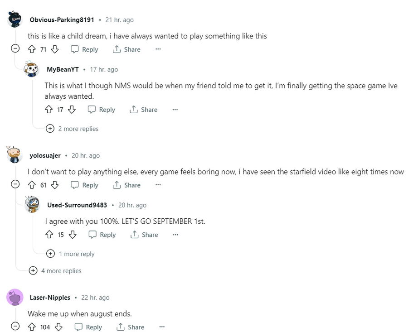
Task: Upvote Used-Surround9483's reply
Action: click(x=49, y=235)
